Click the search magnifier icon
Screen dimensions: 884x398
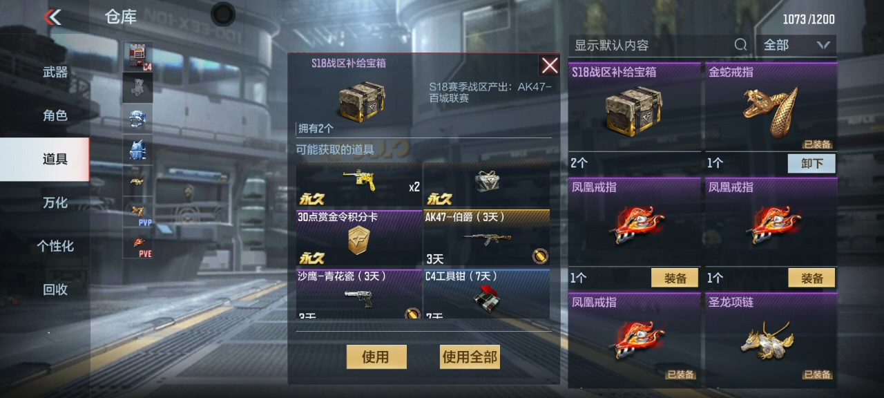click(740, 45)
